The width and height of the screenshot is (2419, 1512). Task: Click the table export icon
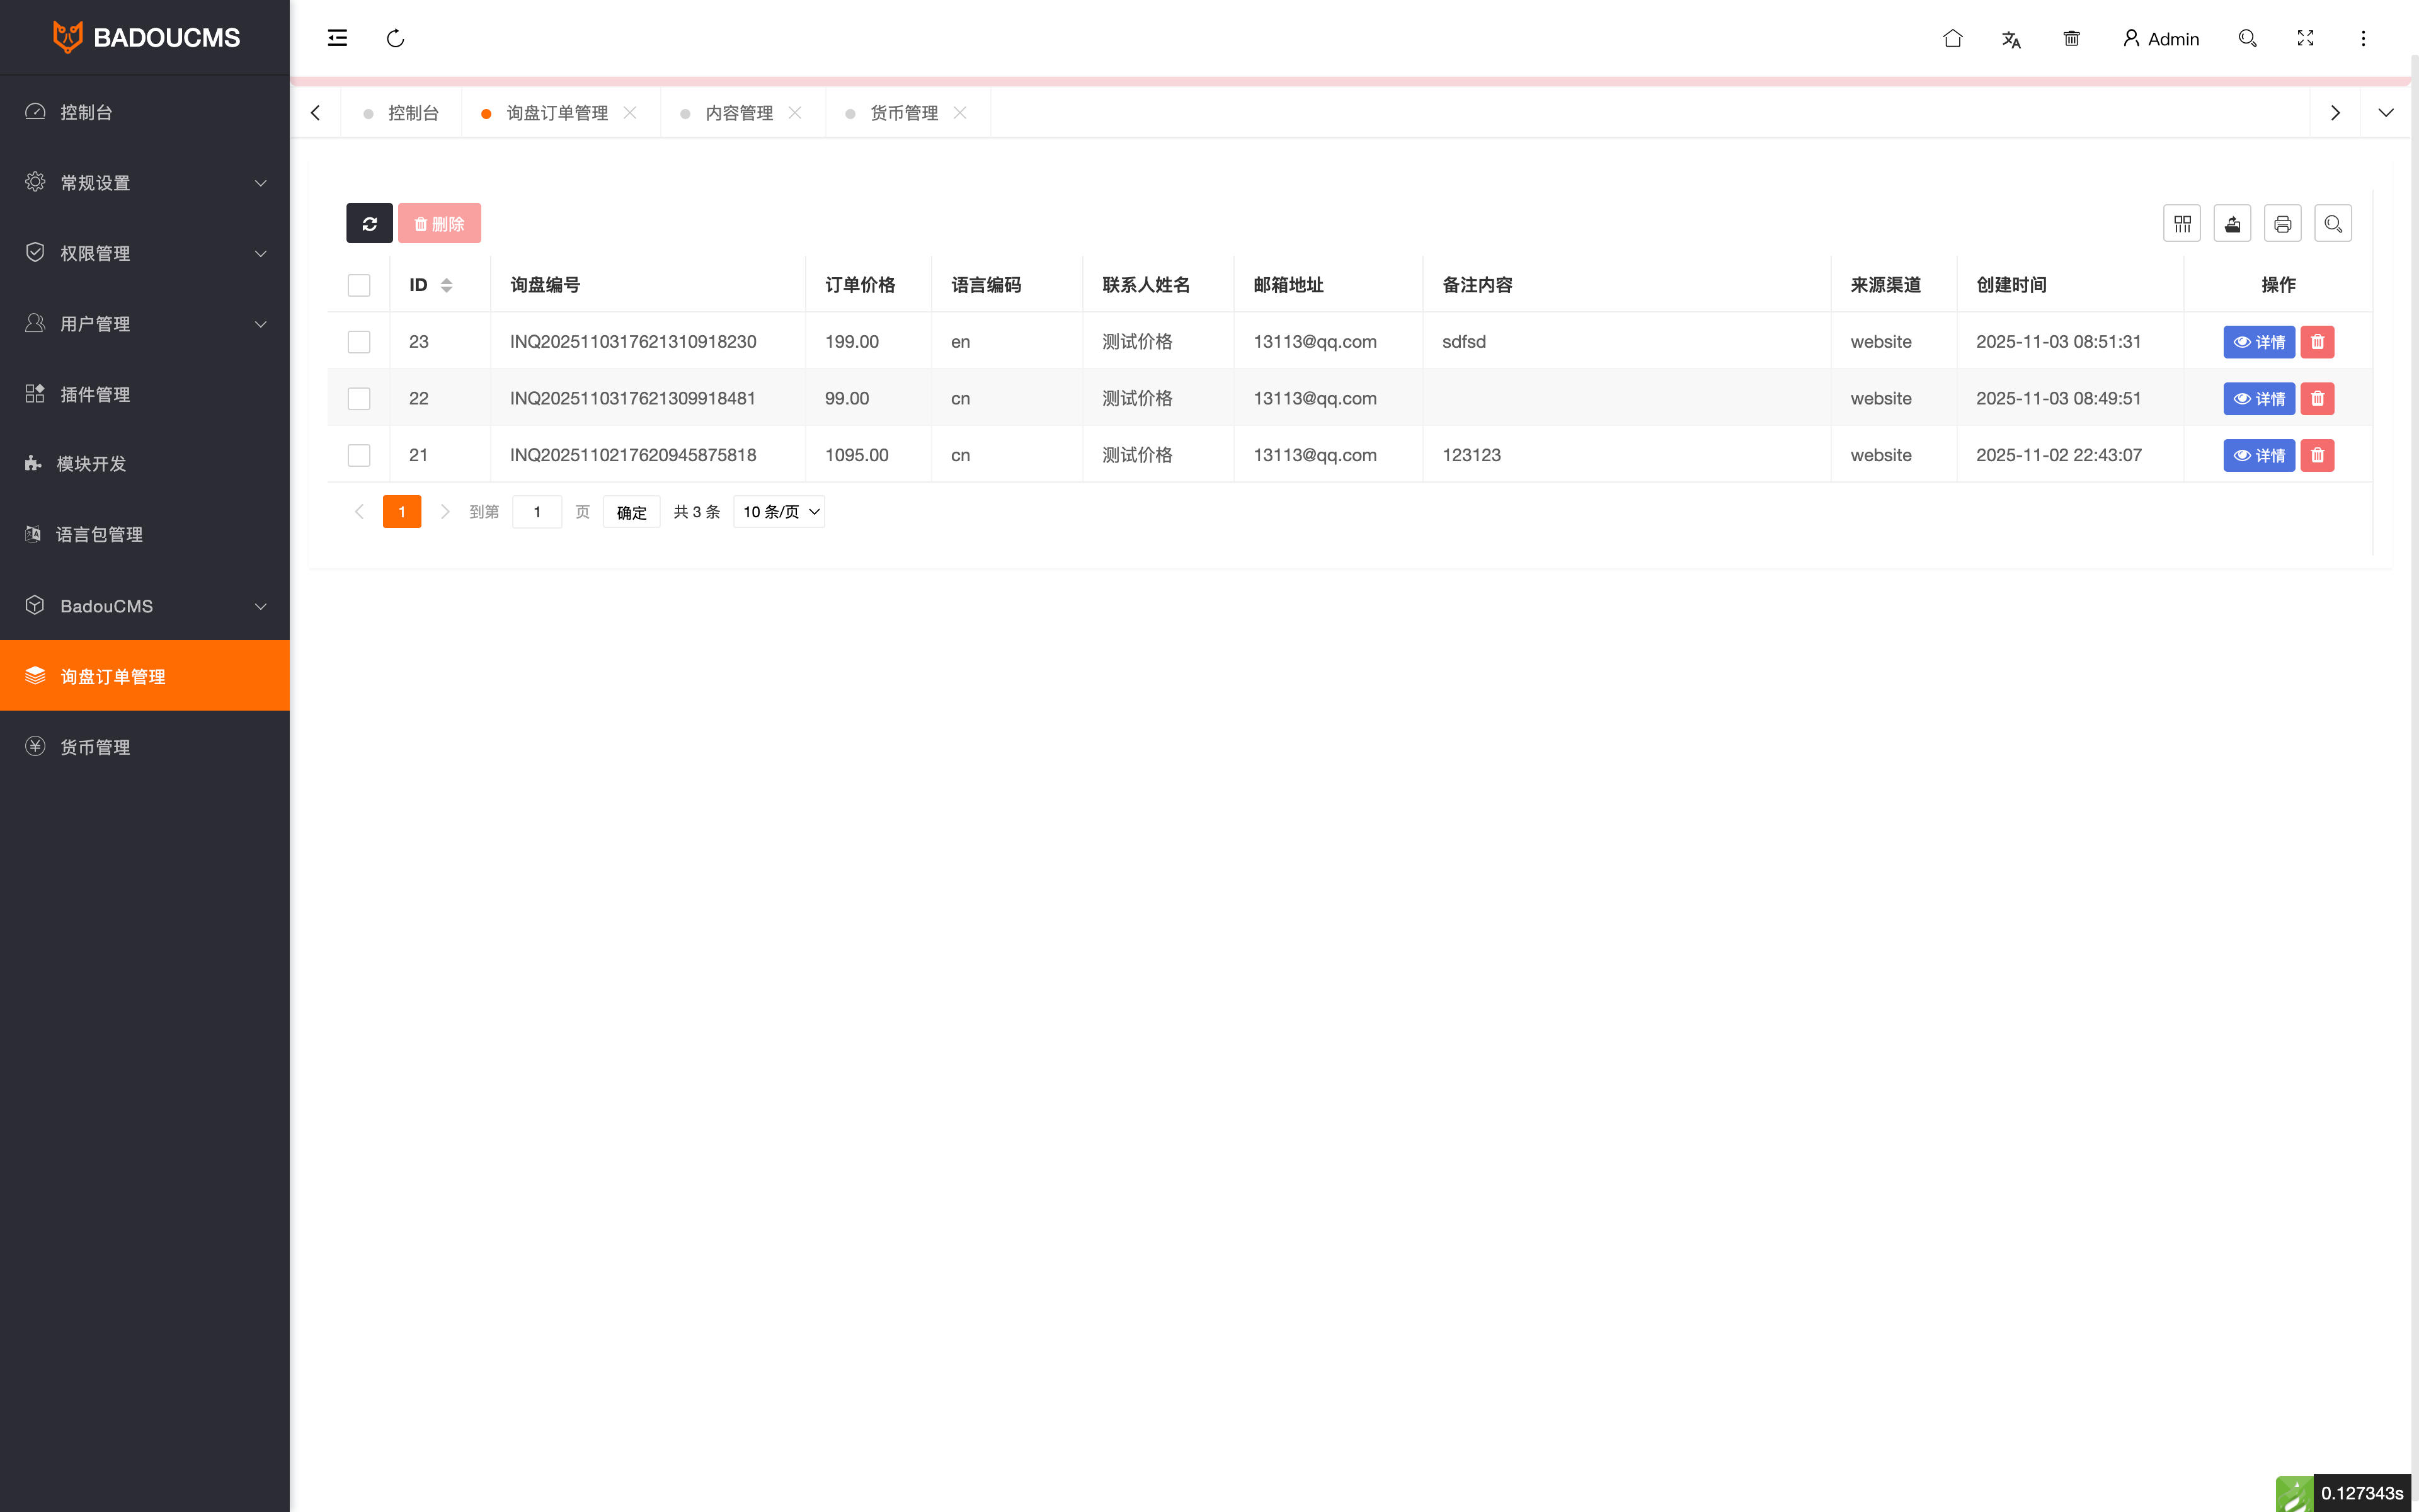tap(2232, 224)
